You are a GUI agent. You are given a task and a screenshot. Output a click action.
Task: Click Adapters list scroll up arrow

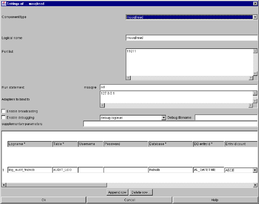tap(255, 93)
